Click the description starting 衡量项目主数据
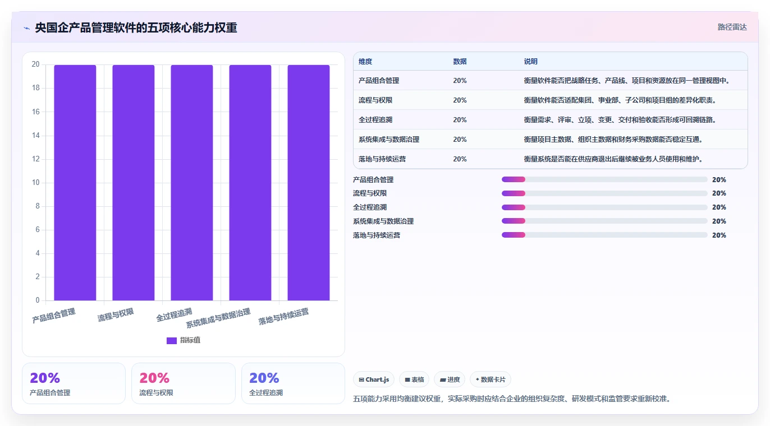770x426 pixels. click(x=613, y=140)
